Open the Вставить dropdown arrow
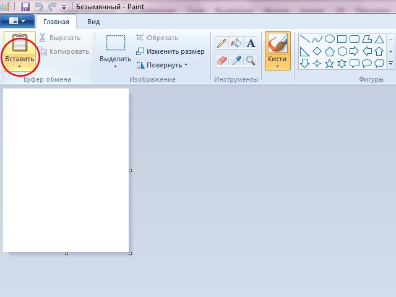The height and width of the screenshot is (297, 396). (19, 66)
